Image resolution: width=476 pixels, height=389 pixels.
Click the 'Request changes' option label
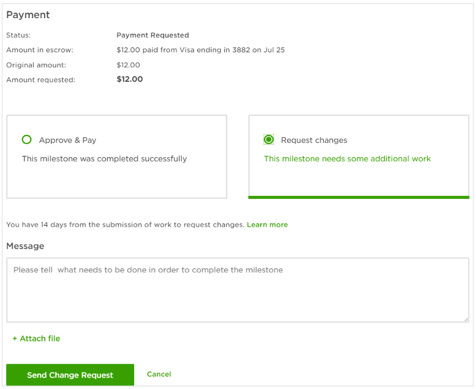(314, 140)
